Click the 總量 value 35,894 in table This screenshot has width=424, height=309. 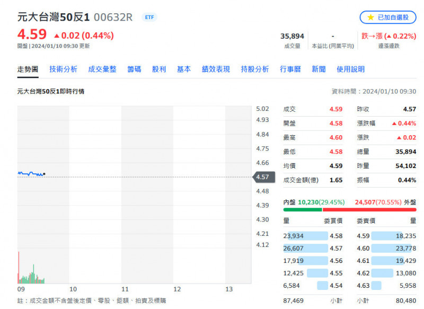(x=405, y=152)
